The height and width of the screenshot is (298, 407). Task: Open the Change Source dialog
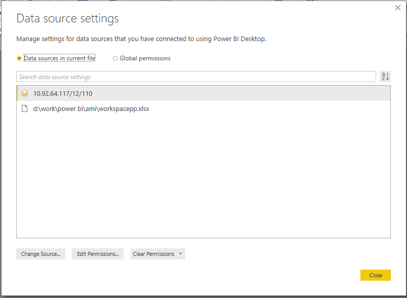point(41,254)
